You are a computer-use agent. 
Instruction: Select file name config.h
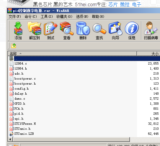(22, 88)
